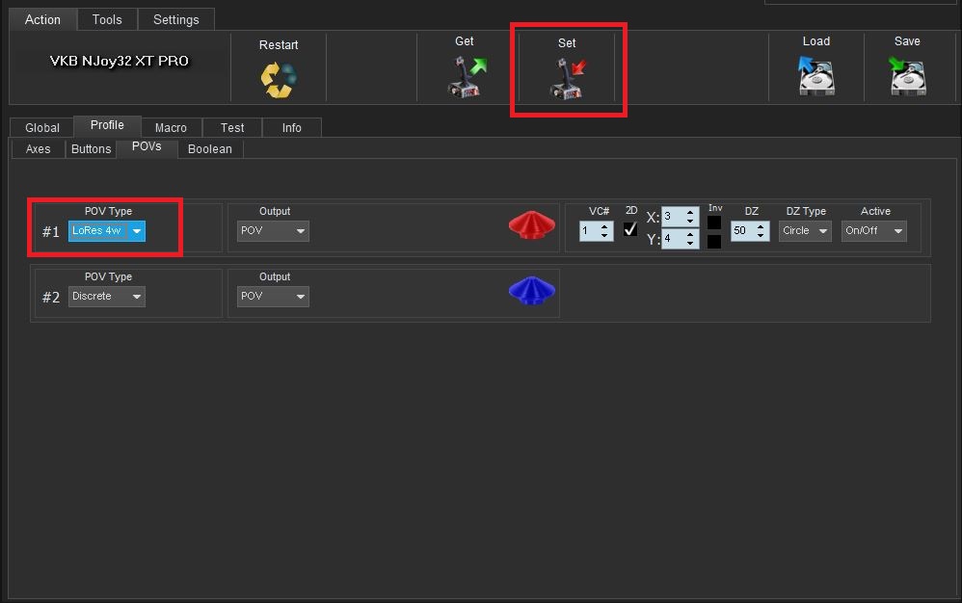This screenshot has height=603, width=962.
Task: Switch to the Macro tab
Action: coord(172,127)
